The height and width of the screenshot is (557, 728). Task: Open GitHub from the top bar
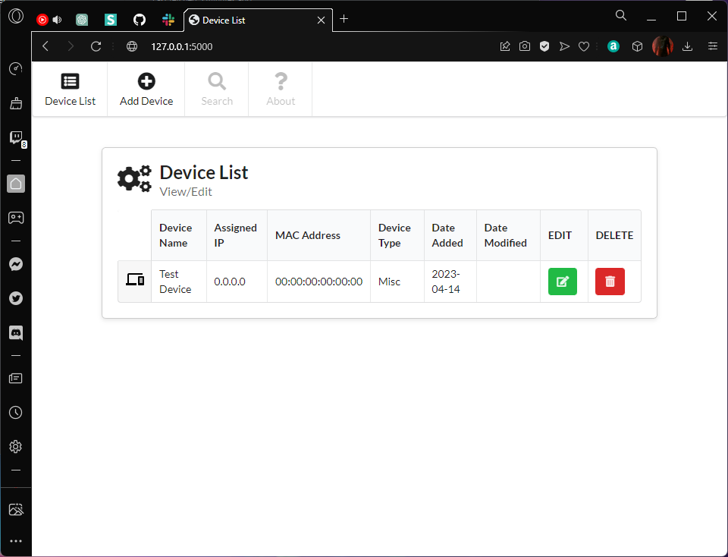140,18
